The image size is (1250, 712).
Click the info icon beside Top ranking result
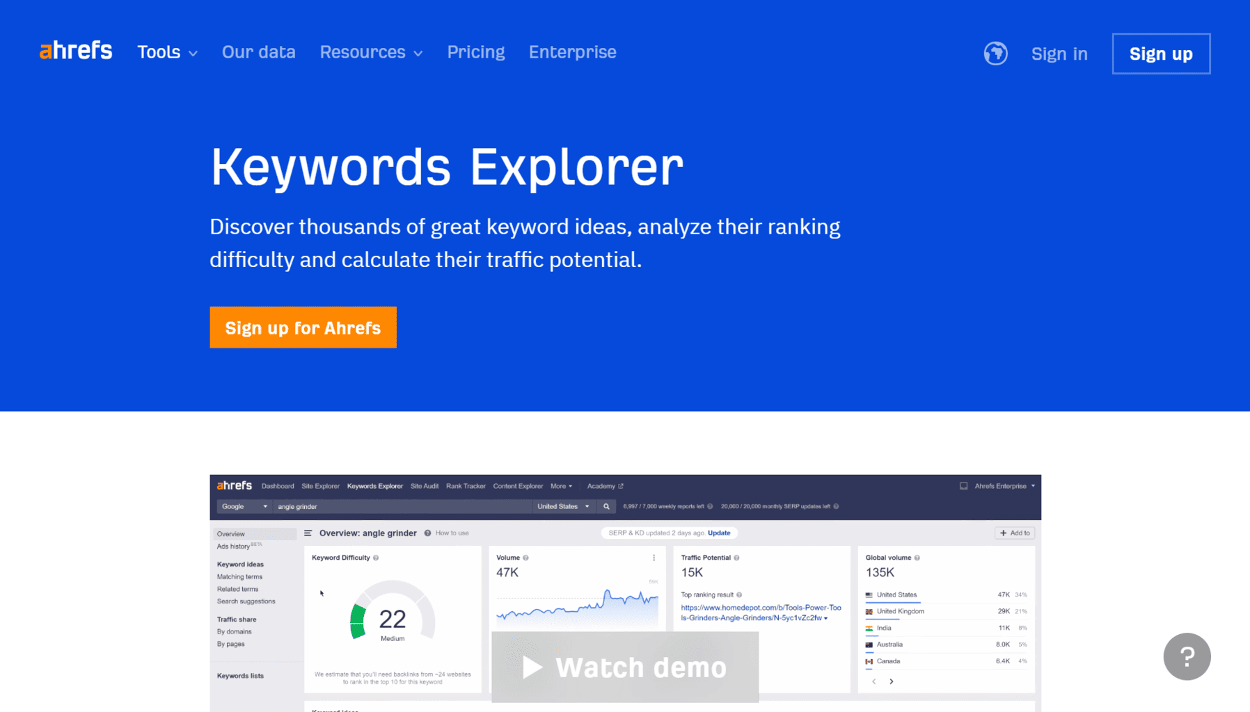(x=739, y=594)
